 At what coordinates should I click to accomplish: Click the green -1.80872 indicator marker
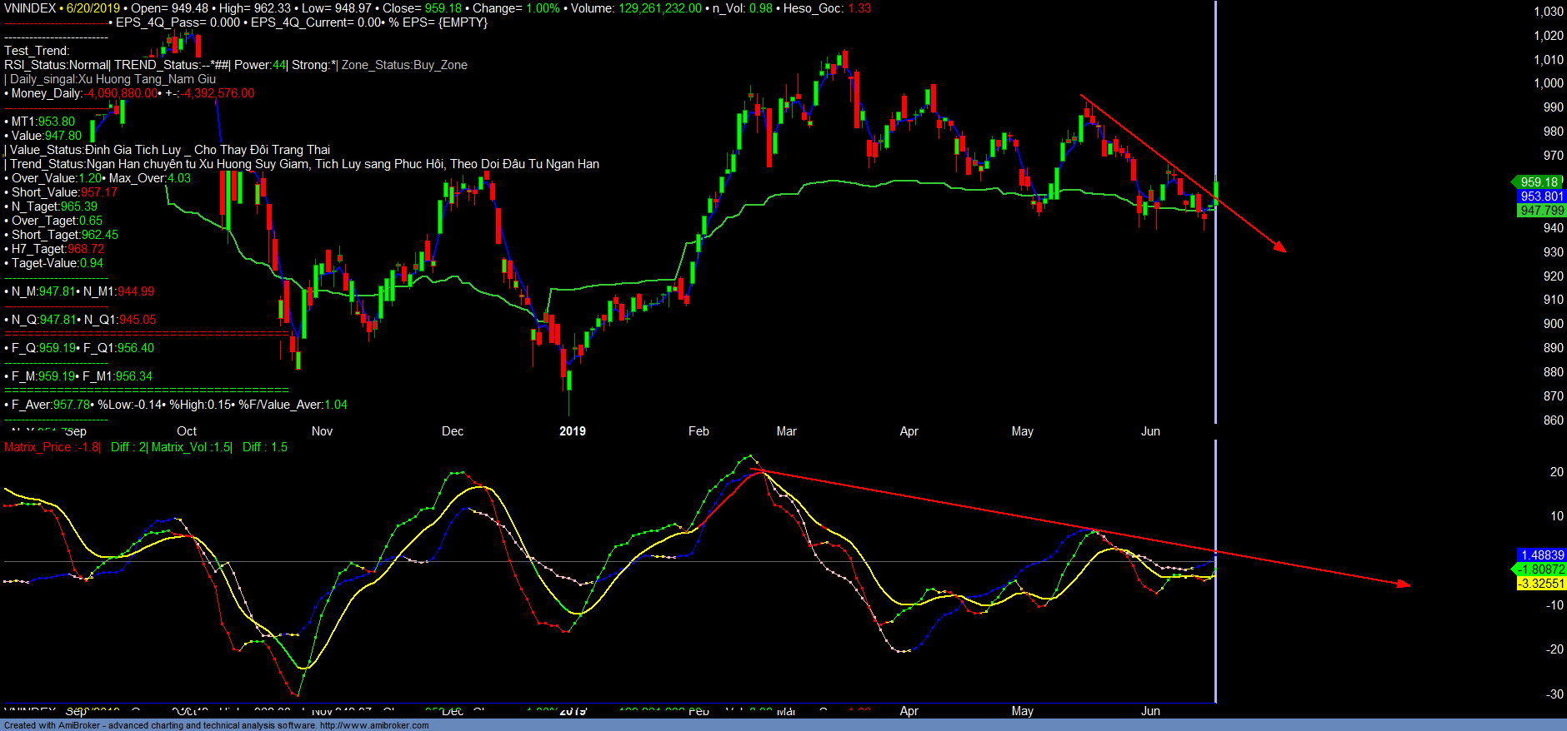click(1540, 569)
